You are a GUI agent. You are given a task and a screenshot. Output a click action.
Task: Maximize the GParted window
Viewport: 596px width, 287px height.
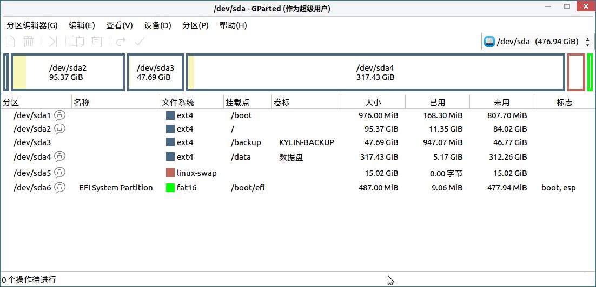(x=567, y=6)
